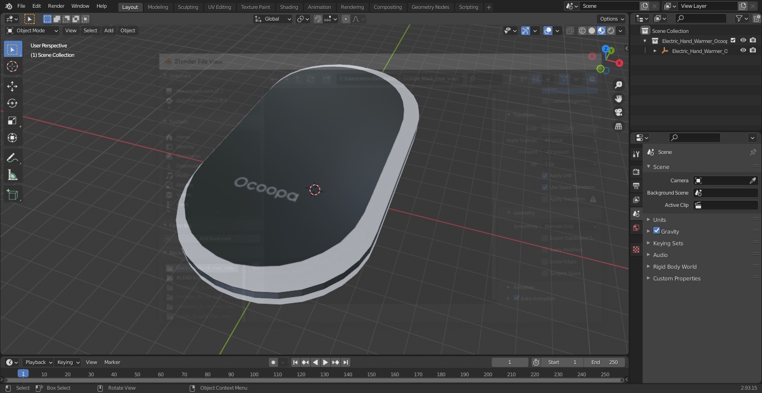The width and height of the screenshot is (762, 393).
Task: Pin the Scene properties panel
Action: [x=753, y=152]
